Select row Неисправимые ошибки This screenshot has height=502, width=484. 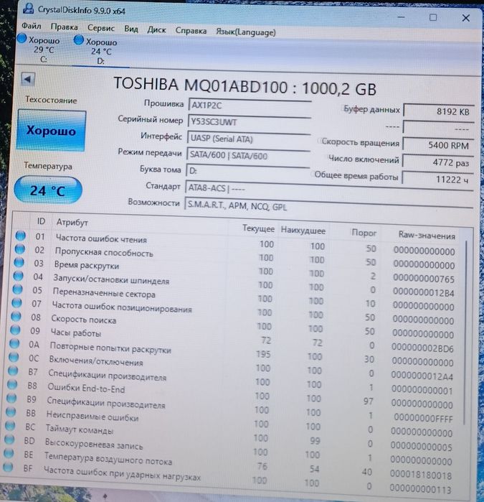[x=229, y=422]
